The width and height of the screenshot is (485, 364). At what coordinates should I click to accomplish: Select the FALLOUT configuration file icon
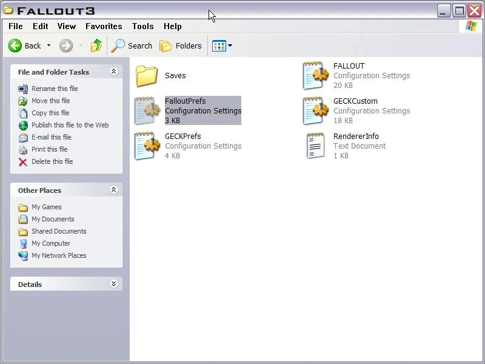coord(315,75)
